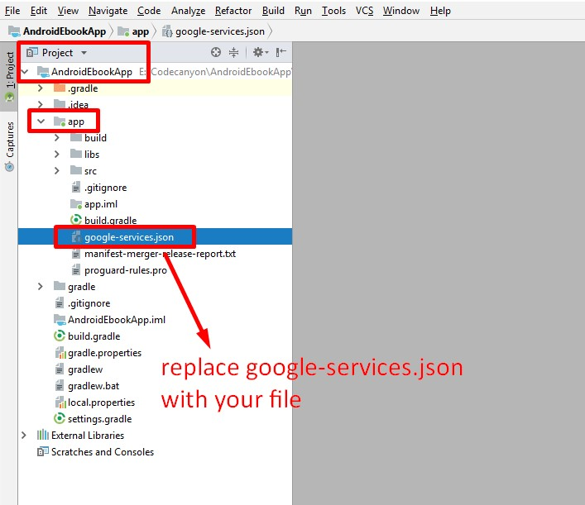Hide the Project tool window icon
This screenshot has height=505, width=585.
281,52
